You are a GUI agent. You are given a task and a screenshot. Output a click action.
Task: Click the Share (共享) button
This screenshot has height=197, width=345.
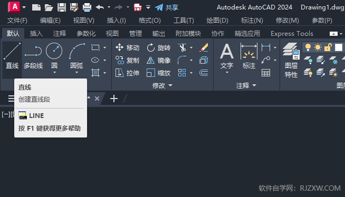click(x=167, y=7)
